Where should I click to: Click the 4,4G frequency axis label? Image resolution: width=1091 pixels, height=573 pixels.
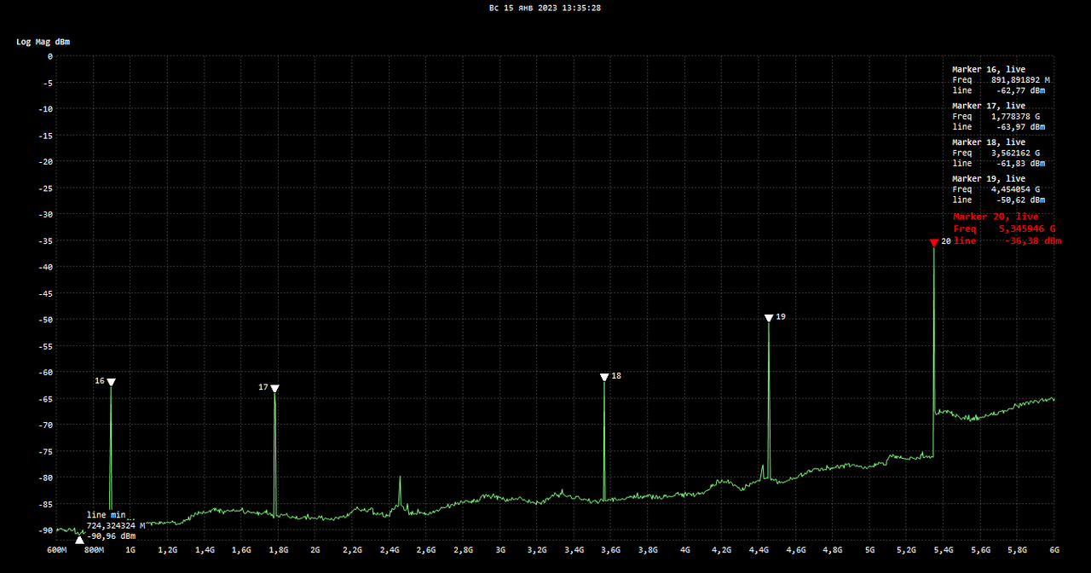tap(759, 551)
